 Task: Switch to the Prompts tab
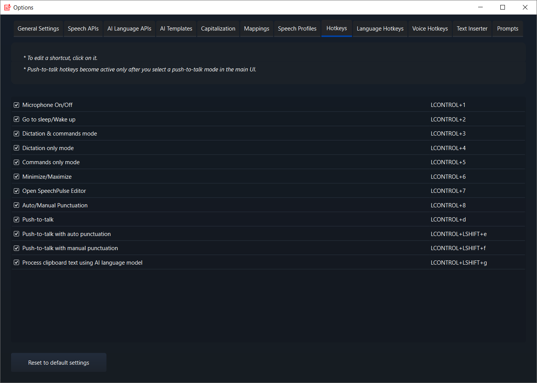(508, 29)
